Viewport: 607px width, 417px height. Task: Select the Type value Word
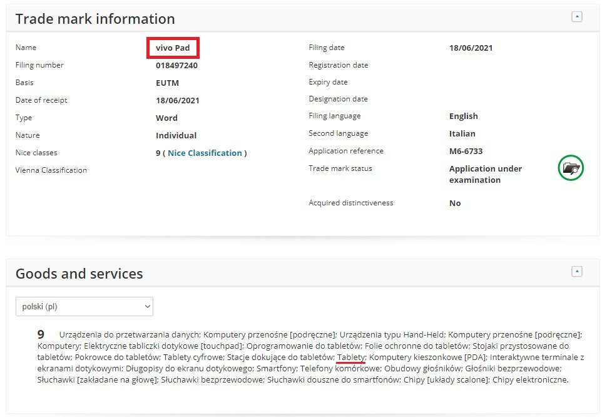tap(166, 118)
